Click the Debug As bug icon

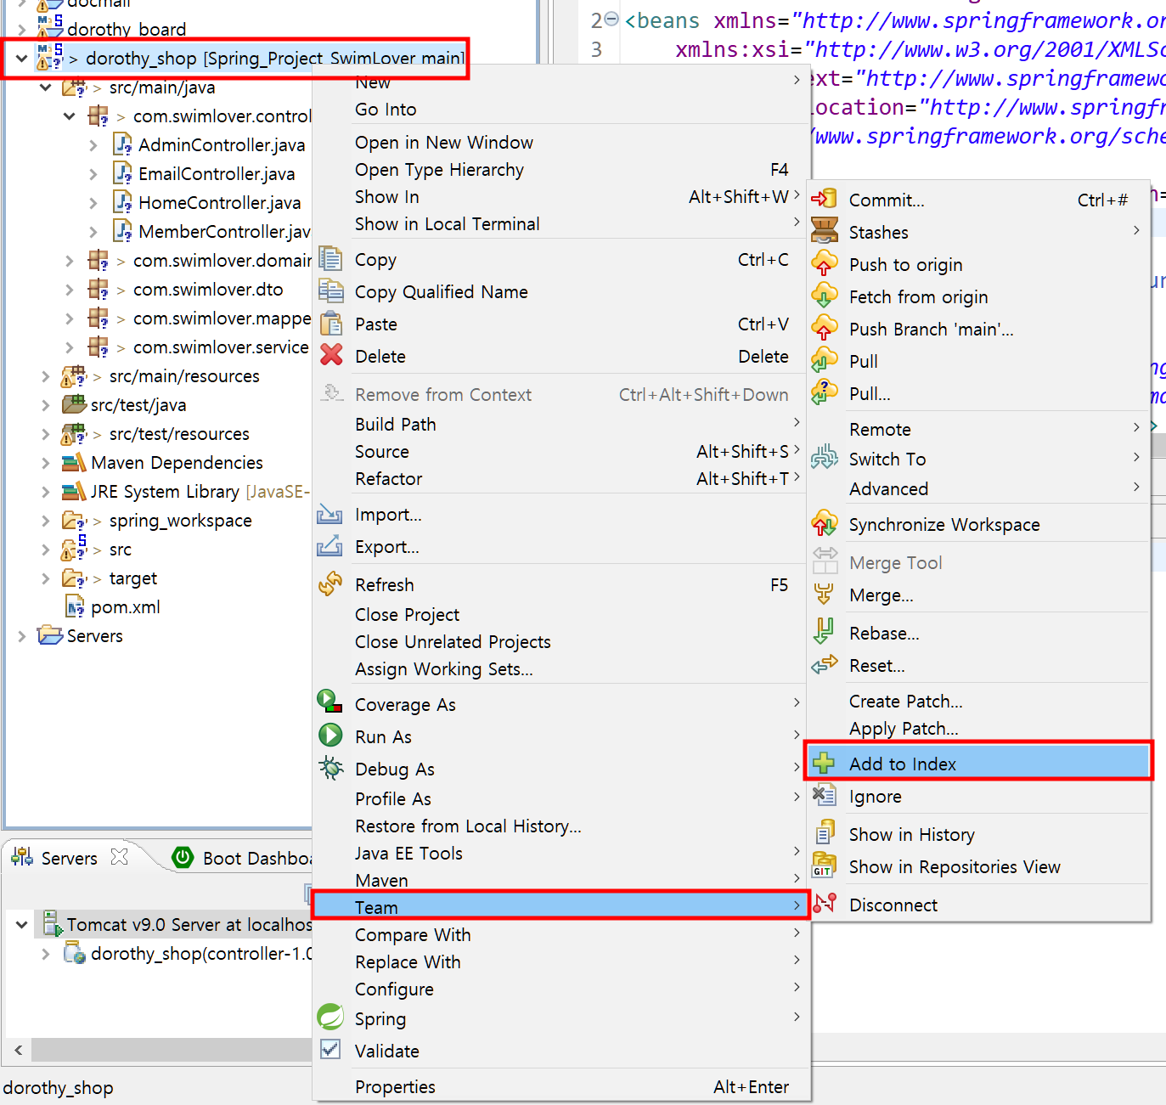(x=330, y=767)
